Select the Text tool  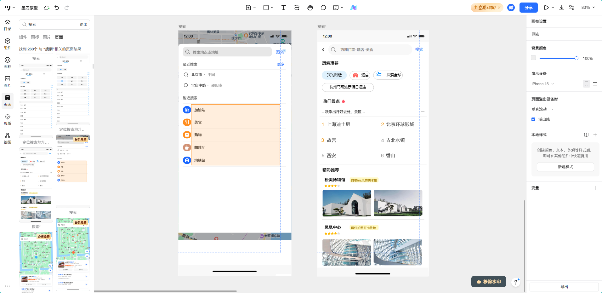point(284,8)
